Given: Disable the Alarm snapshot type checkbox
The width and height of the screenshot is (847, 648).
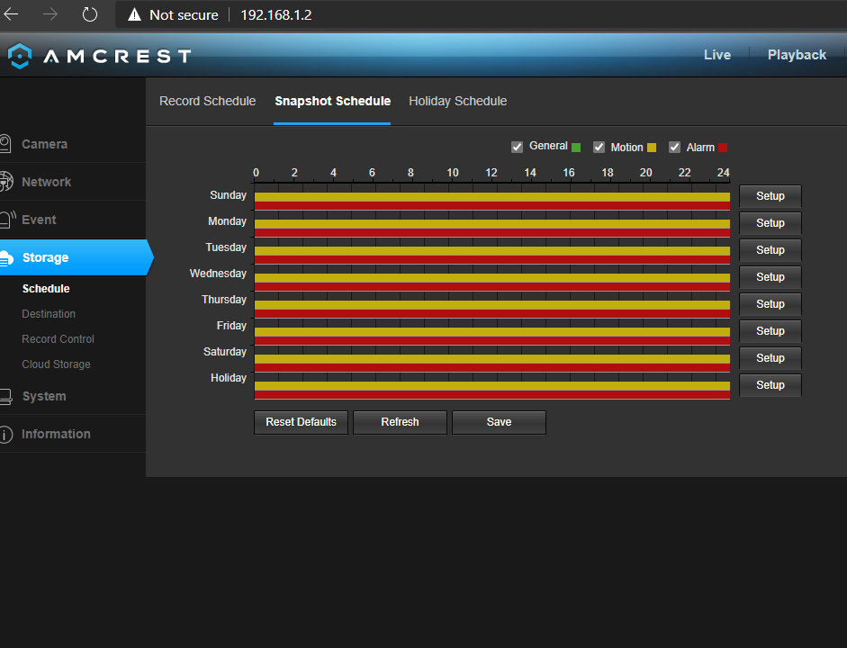Looking at the screenshot, I should point(674,147).
